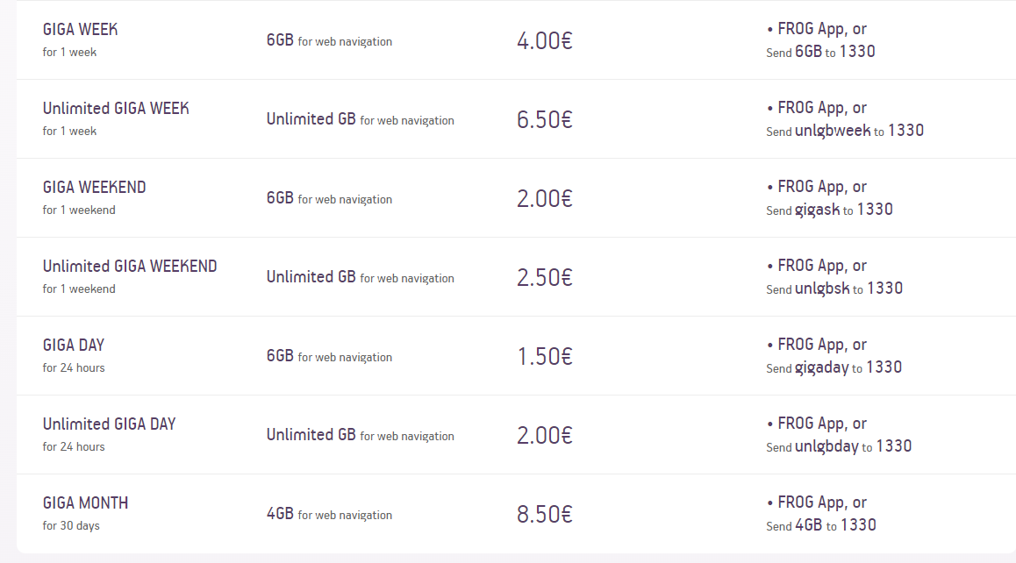The image size is (1016, 563).
Task: Click the GIGA WEEKEND plan title
Action: [95, 188]
